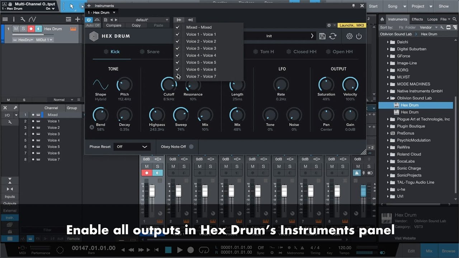Open Hex Drum settings gear
The height and width of the screenshot is (258, 459).
click(349, 36)
